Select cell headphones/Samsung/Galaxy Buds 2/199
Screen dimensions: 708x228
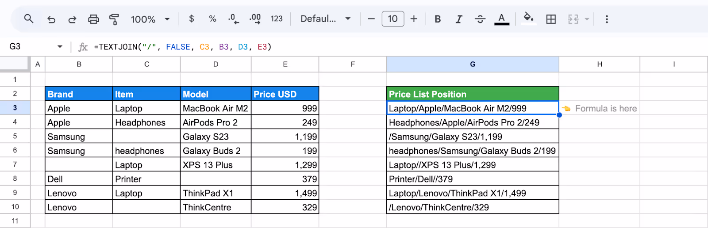pos(473,150)
